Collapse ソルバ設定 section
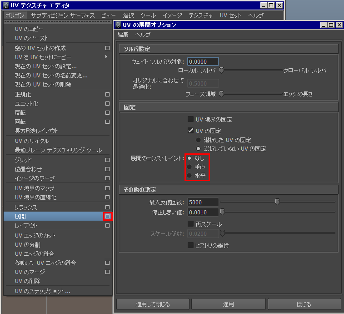 229,49
